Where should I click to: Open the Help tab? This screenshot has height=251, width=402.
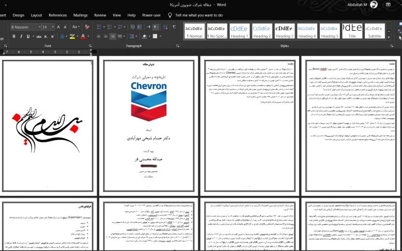(x=131, y=15)
